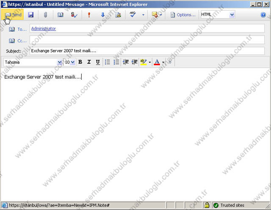Send the message with the Send button
271x210 pixels.
[x=13, y=14]
